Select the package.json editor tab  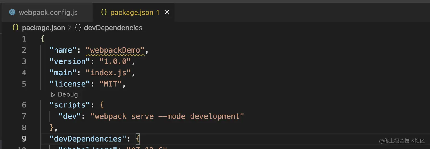[x=134, y=13]
